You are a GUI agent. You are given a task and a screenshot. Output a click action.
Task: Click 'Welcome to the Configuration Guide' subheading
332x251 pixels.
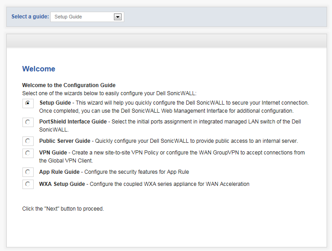pos(69,85)
